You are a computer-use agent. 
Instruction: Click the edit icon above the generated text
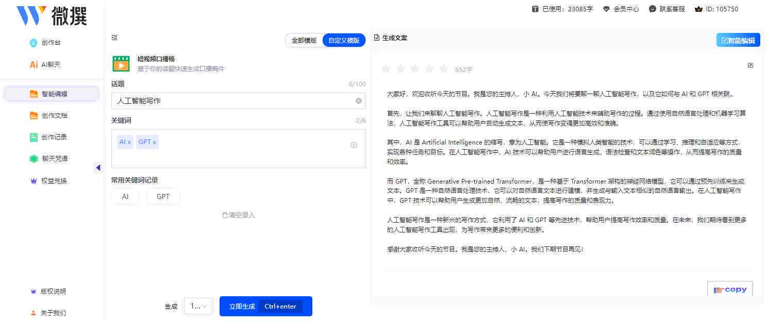point(750,65)
